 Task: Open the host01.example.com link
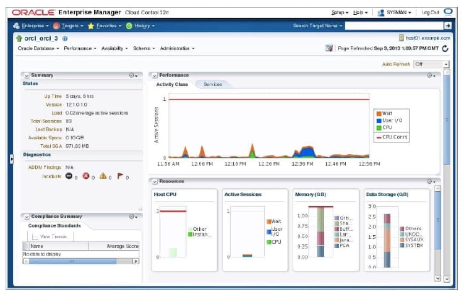point(428,38)
